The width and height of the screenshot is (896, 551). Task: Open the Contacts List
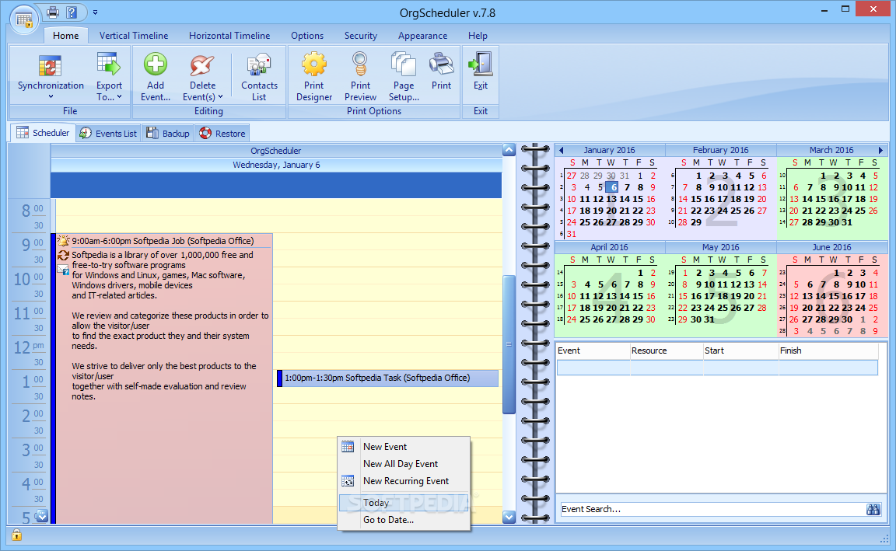259,77
